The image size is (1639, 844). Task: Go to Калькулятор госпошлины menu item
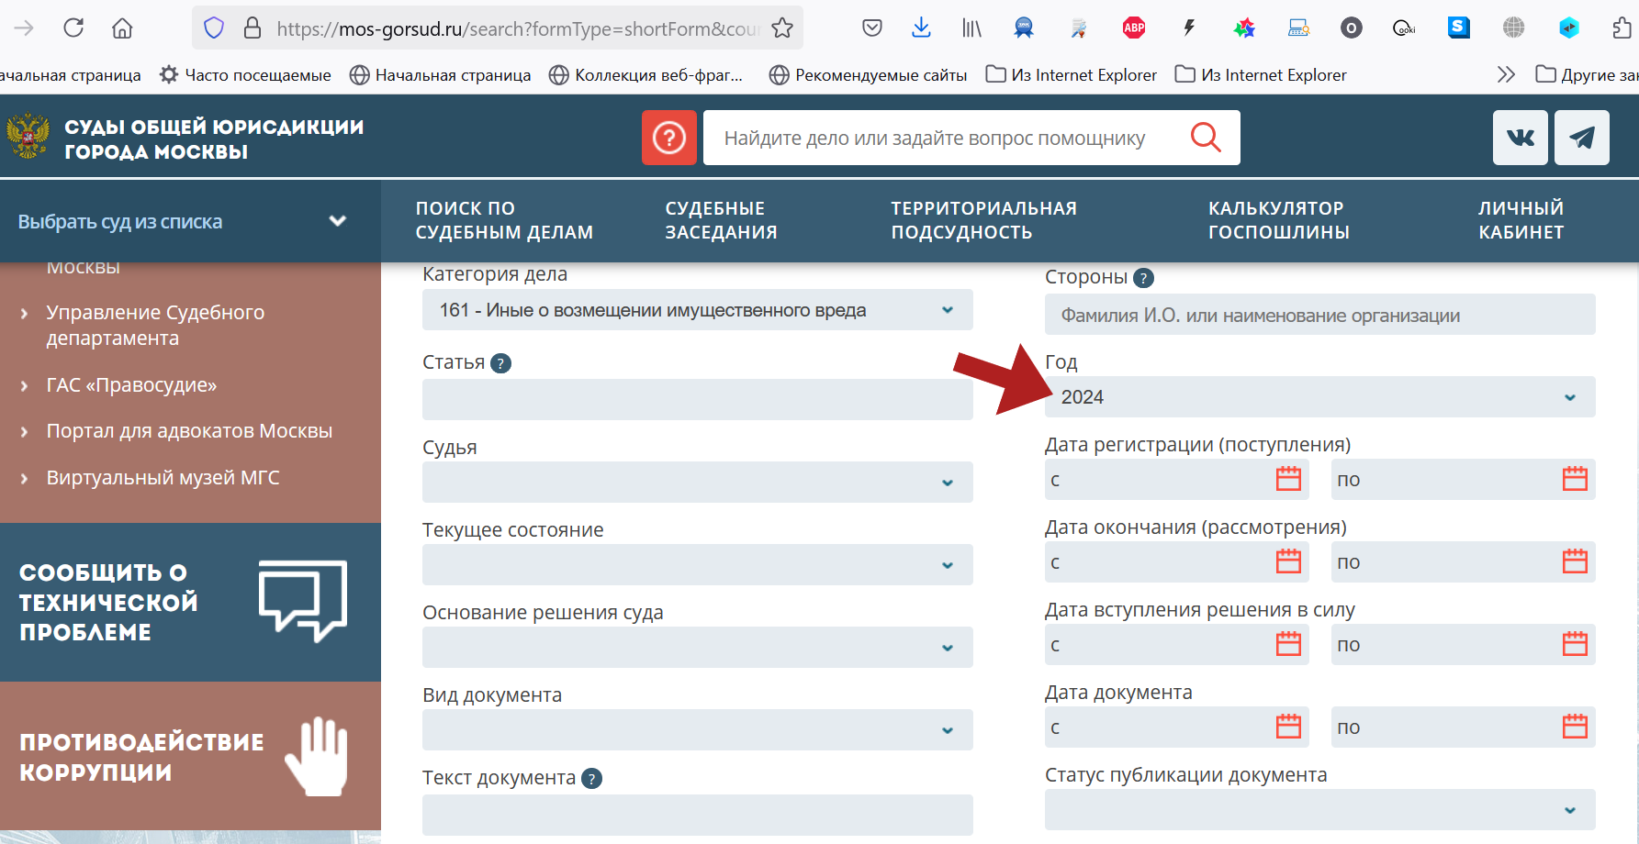(1278, 220)
